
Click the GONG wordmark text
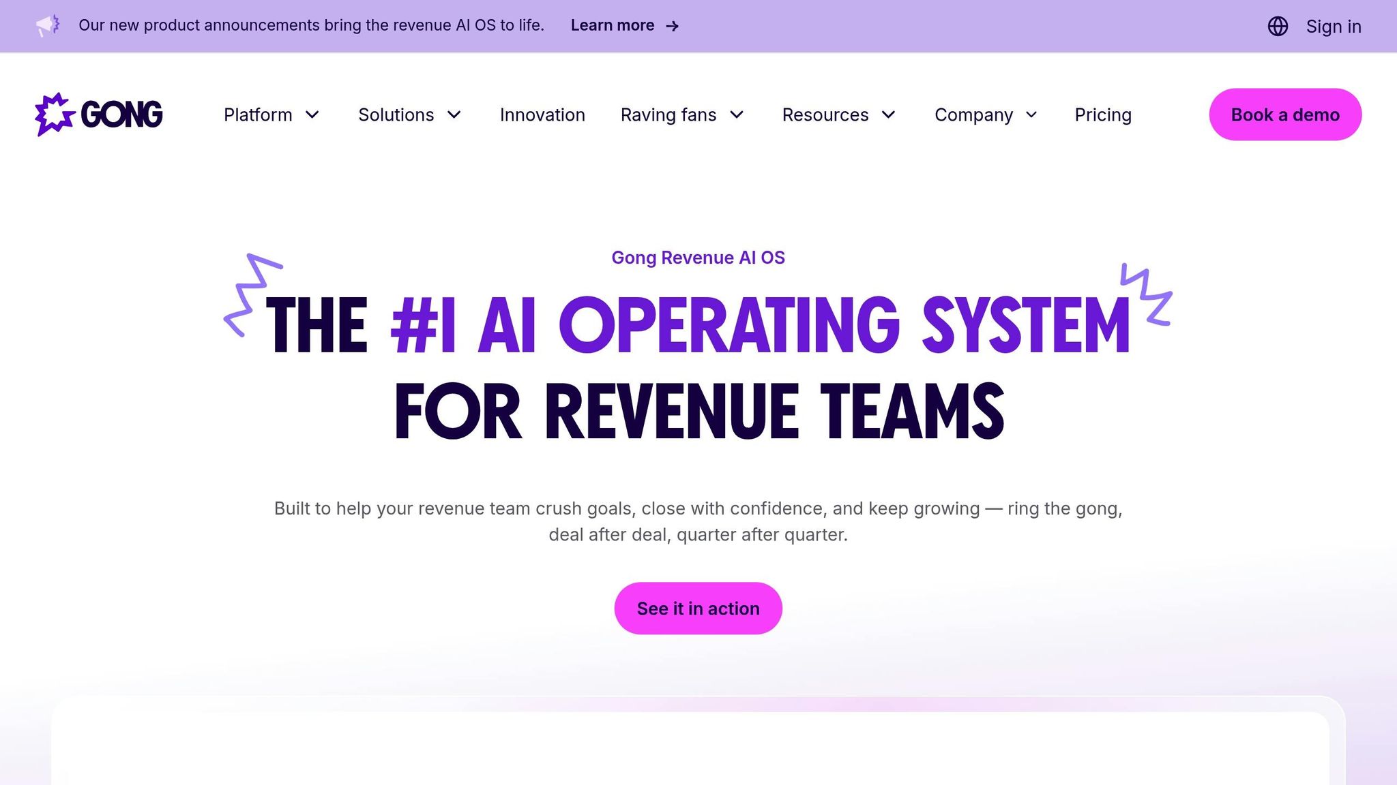tap(121, 114)
